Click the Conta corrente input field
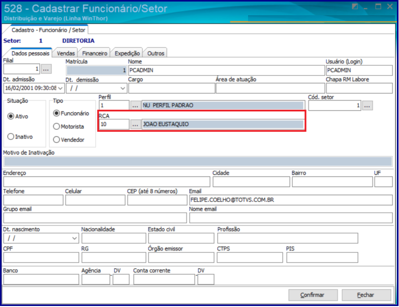 [x=164, y=280]
